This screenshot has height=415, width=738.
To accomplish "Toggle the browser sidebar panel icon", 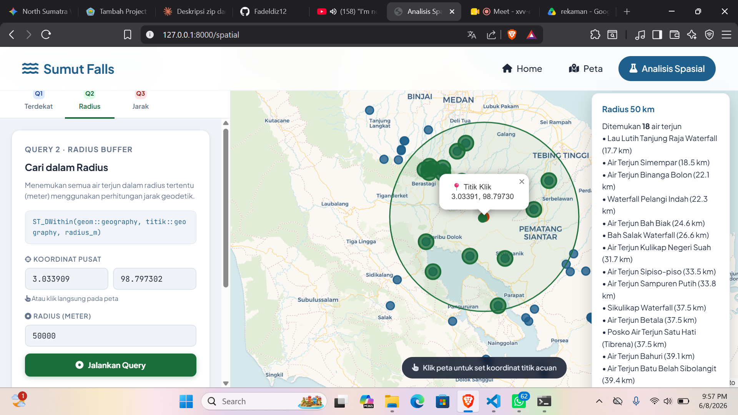I will (x=657, y=35).
